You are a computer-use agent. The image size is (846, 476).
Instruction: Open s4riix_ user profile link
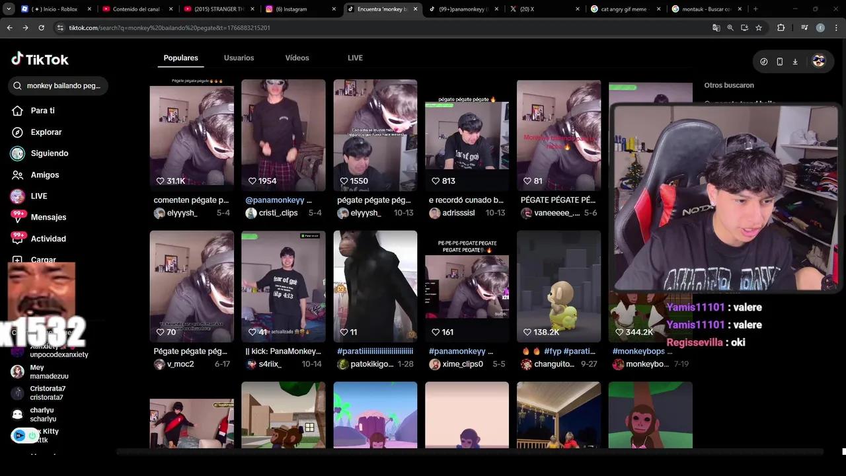(x=263, y=364)
